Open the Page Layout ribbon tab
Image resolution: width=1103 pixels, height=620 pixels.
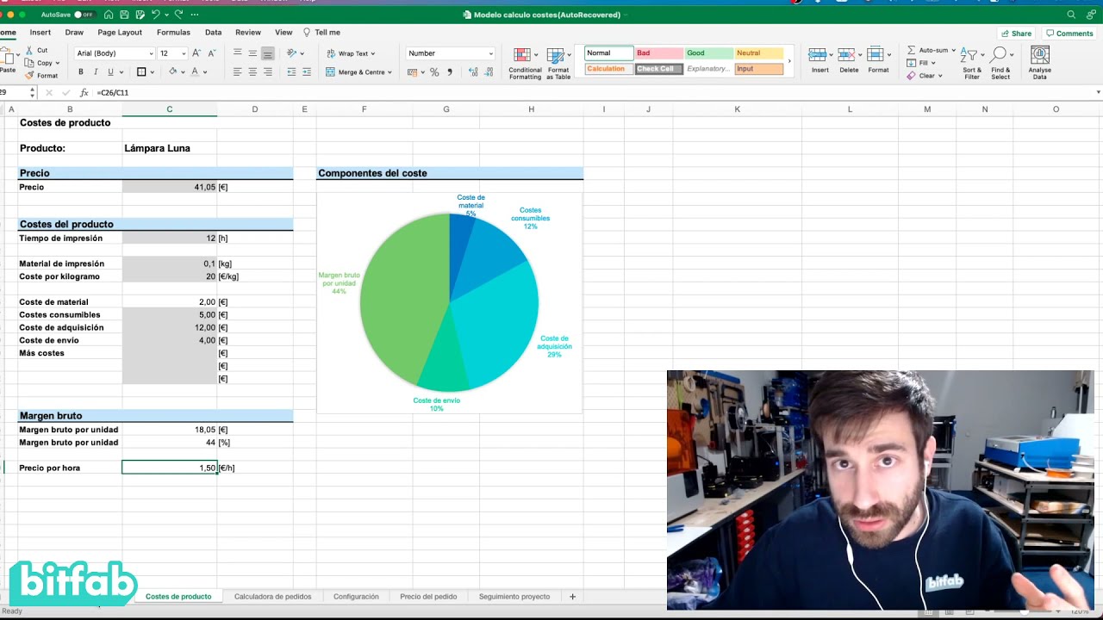(120, 33)
